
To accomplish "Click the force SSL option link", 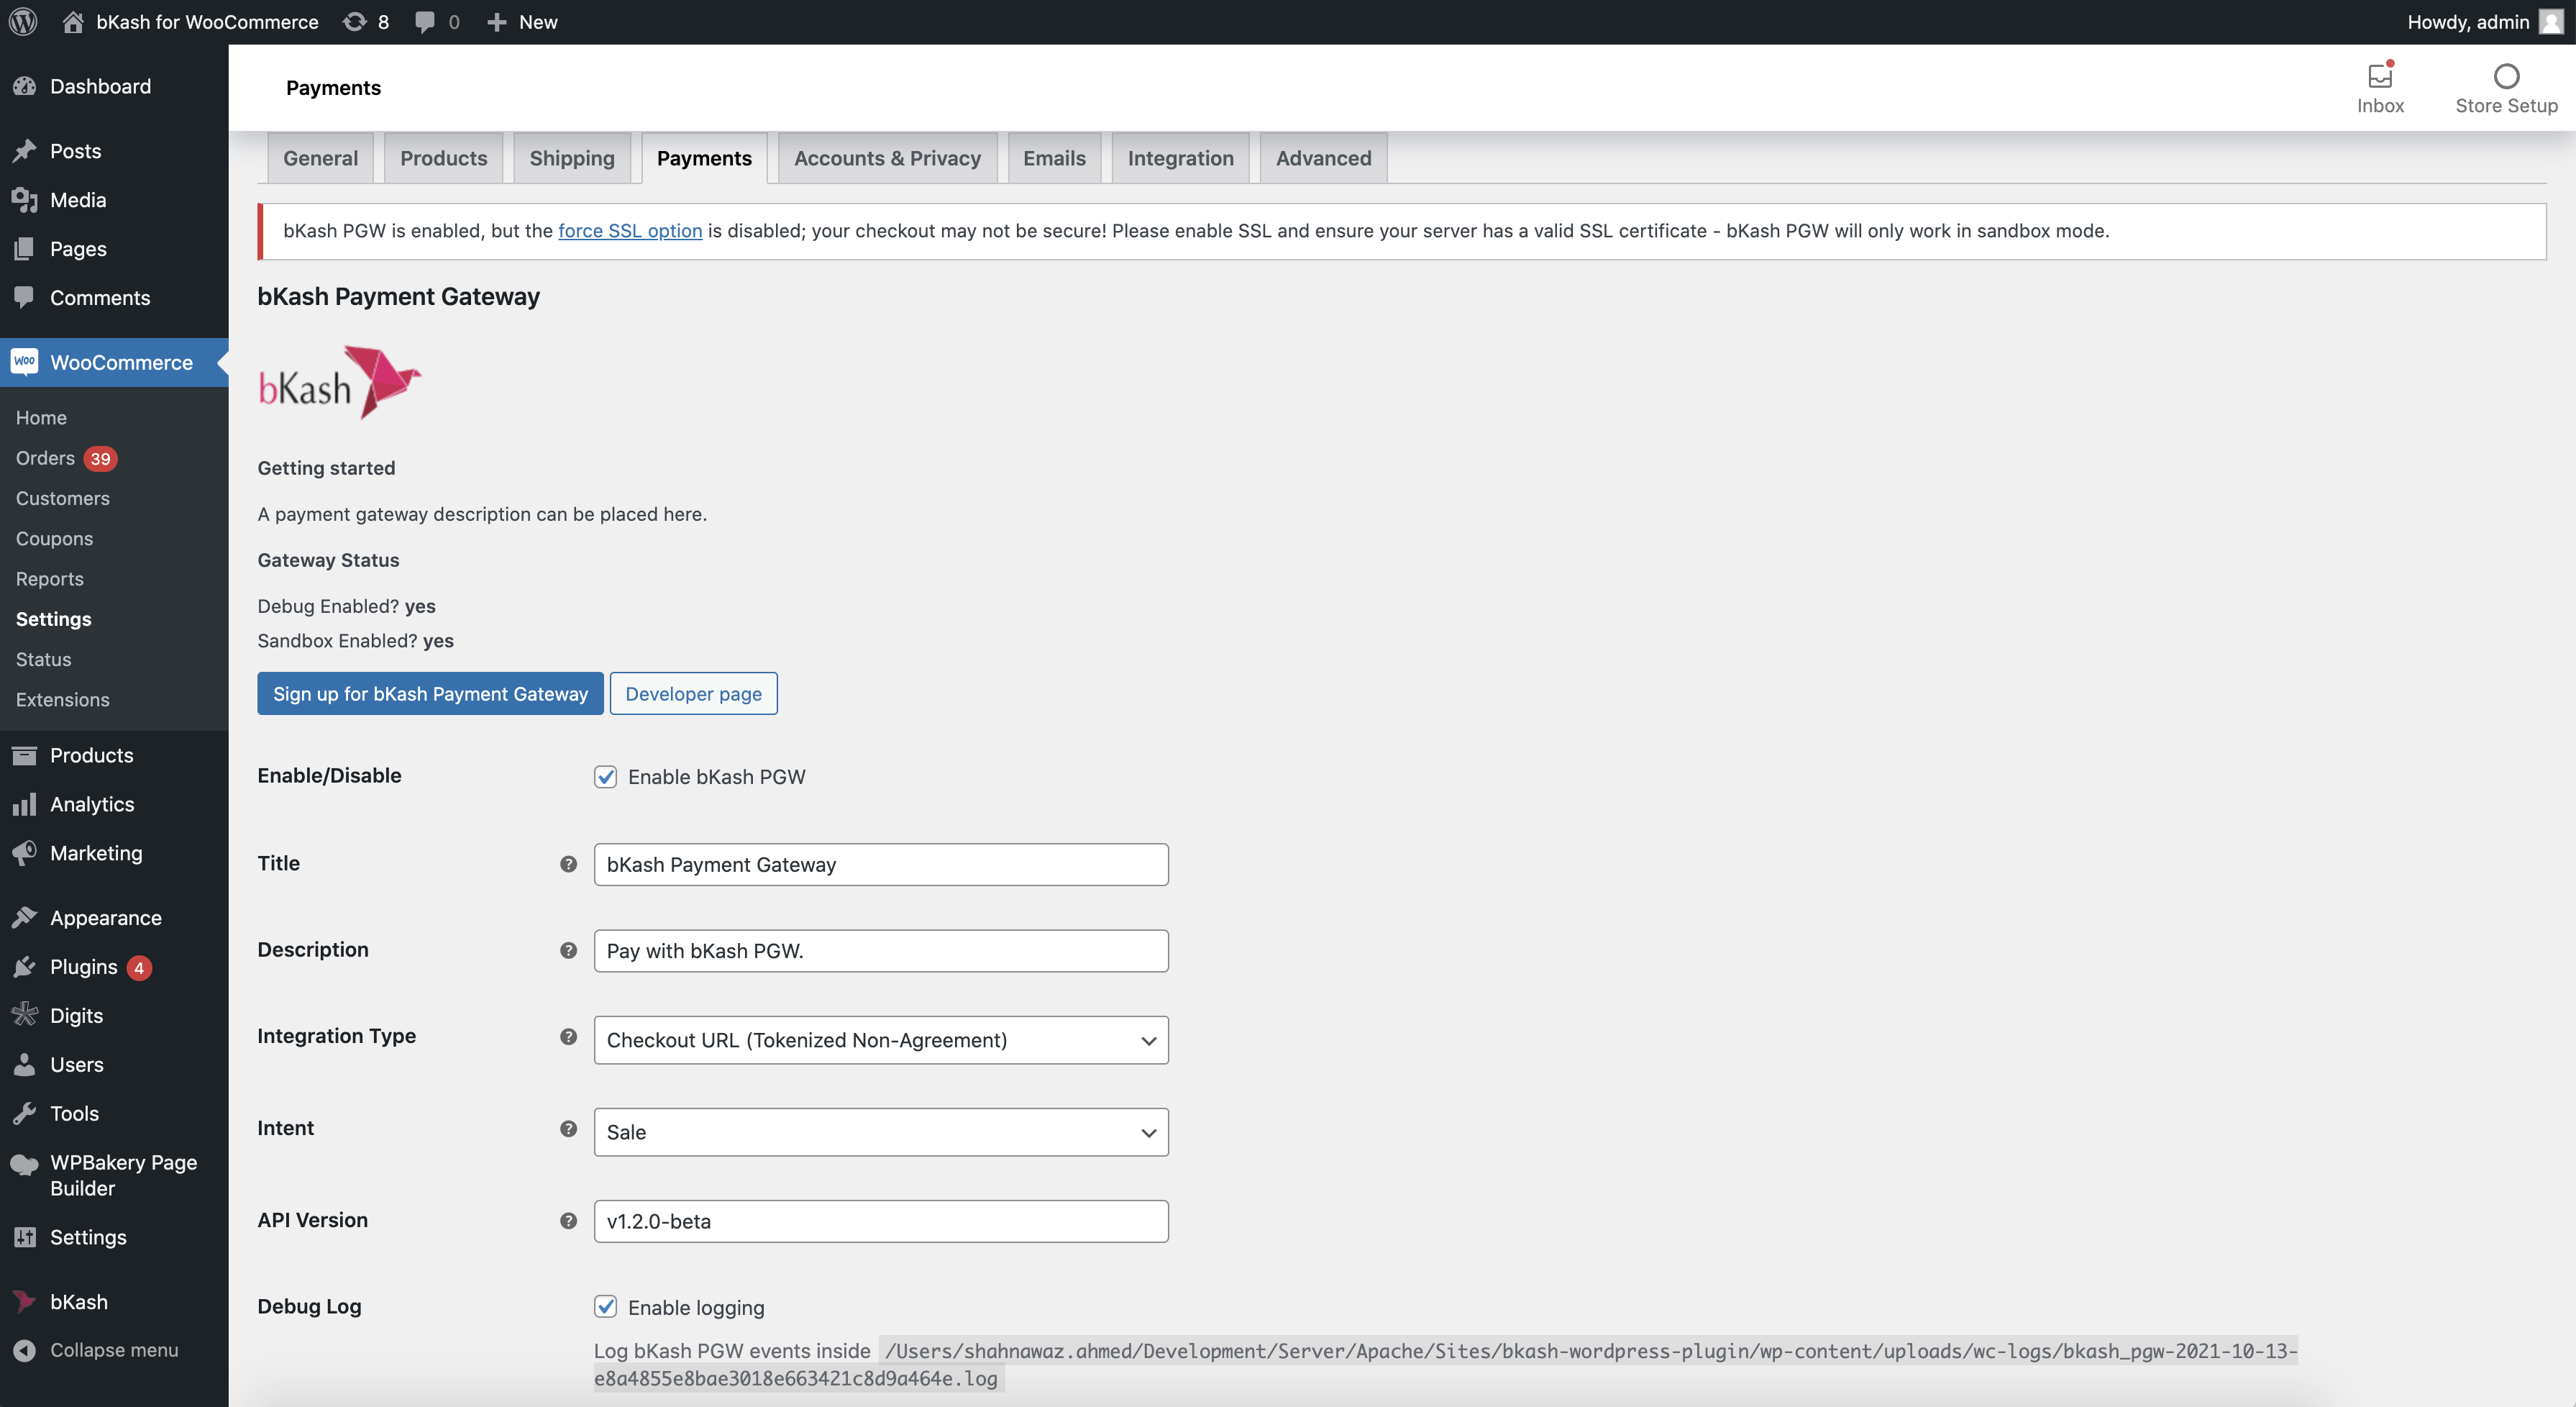I will [629, 227].
